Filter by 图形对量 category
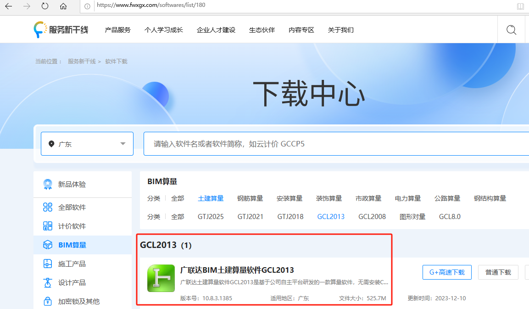The height and width of the screenshot is (309, 529). point(412,216)
